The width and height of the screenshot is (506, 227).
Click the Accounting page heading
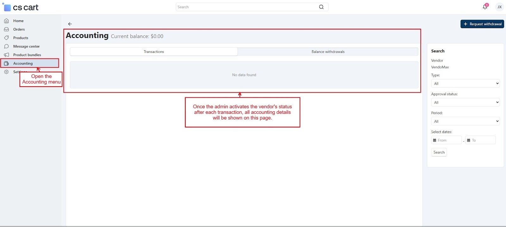87,36
